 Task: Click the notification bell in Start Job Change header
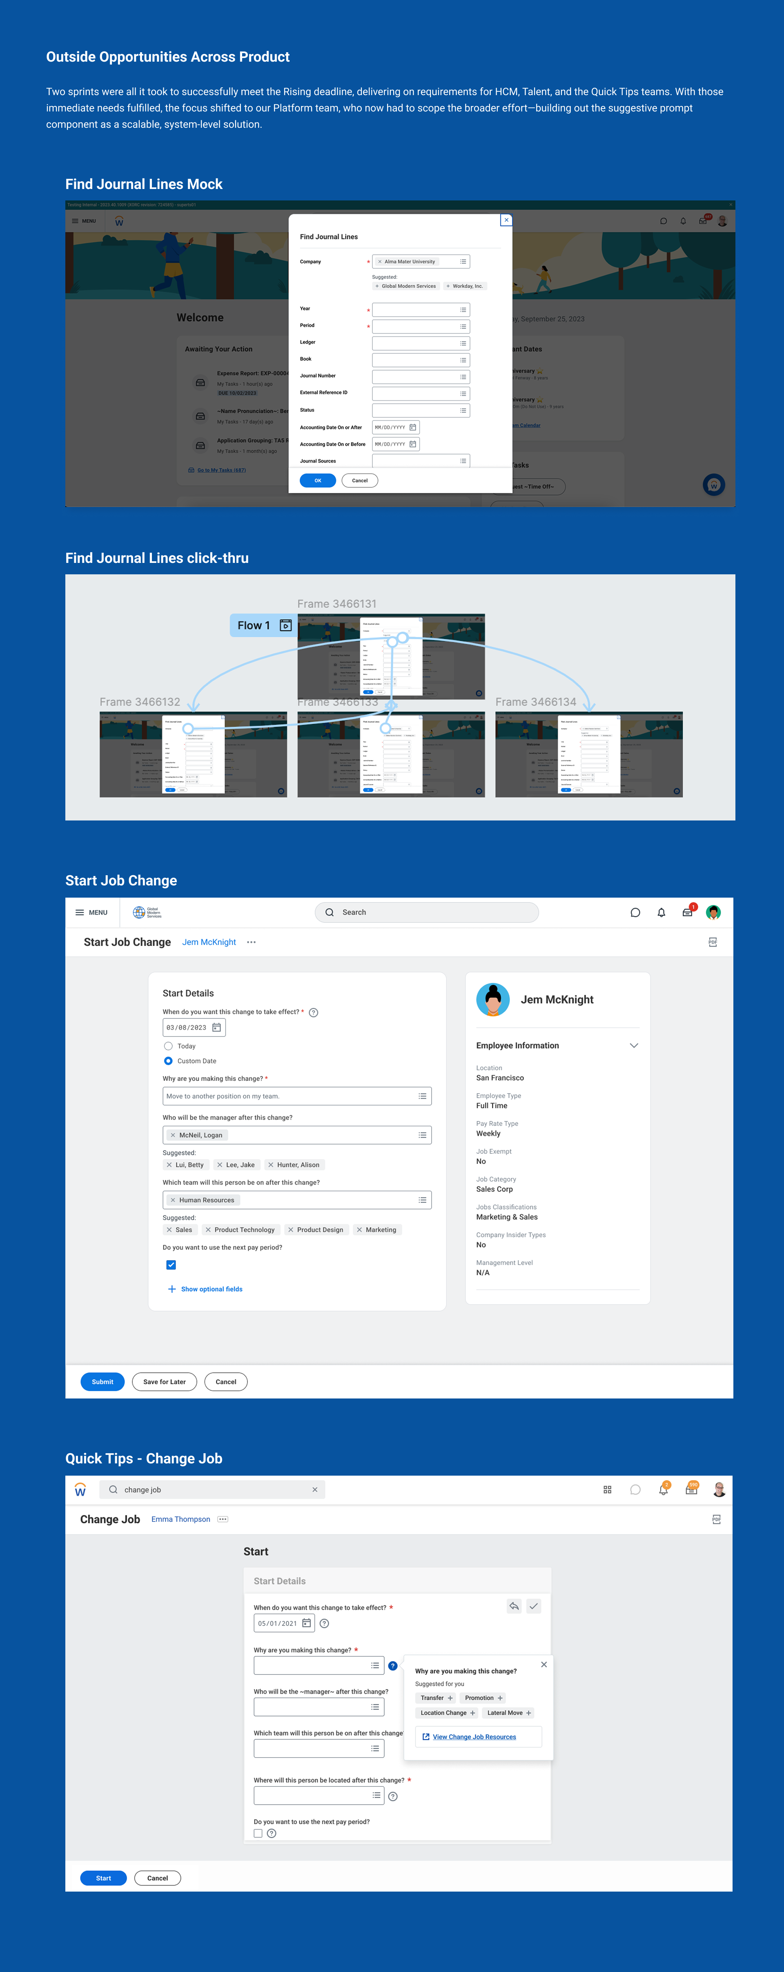coord(661,912)
